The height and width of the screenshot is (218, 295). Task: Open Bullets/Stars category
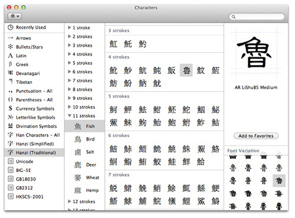tap(34, 47)
